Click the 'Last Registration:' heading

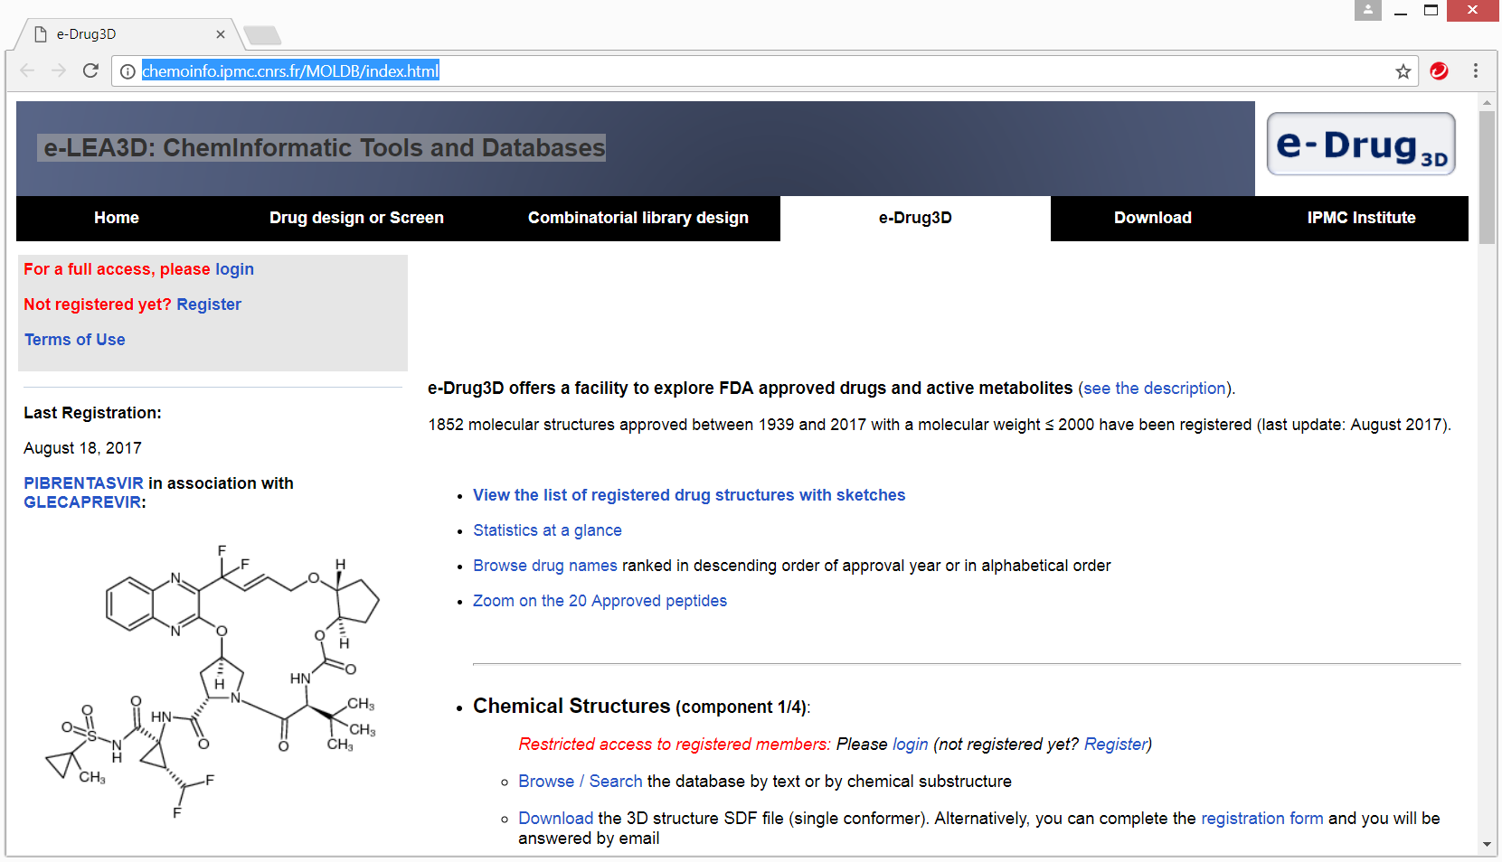pyautogui.click(x=92, y=413)
